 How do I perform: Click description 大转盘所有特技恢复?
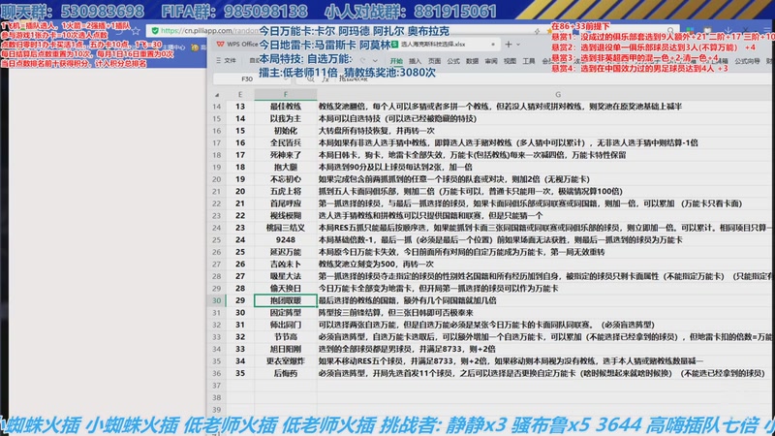point(377,131)
